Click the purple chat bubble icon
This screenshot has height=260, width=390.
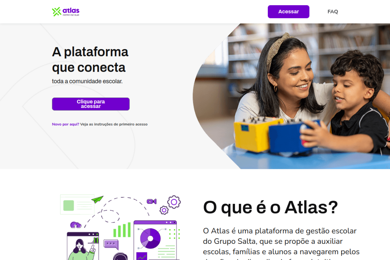click(111, 244)
